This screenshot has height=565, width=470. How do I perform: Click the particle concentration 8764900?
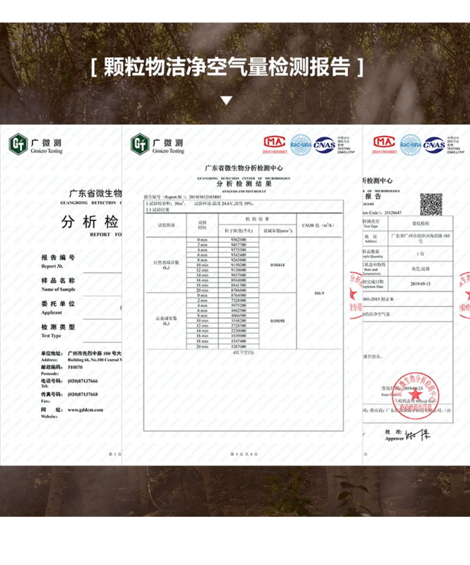pos(238,296)
